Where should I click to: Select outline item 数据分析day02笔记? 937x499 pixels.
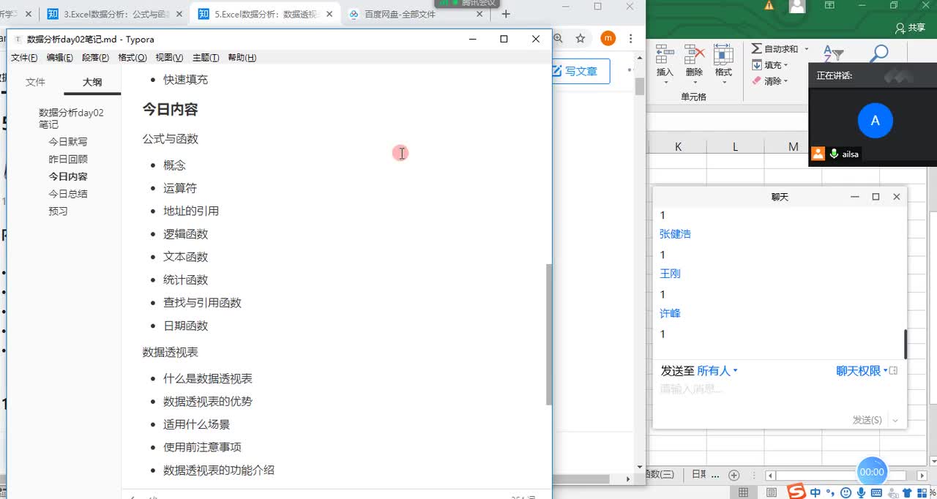coord(71,119)
